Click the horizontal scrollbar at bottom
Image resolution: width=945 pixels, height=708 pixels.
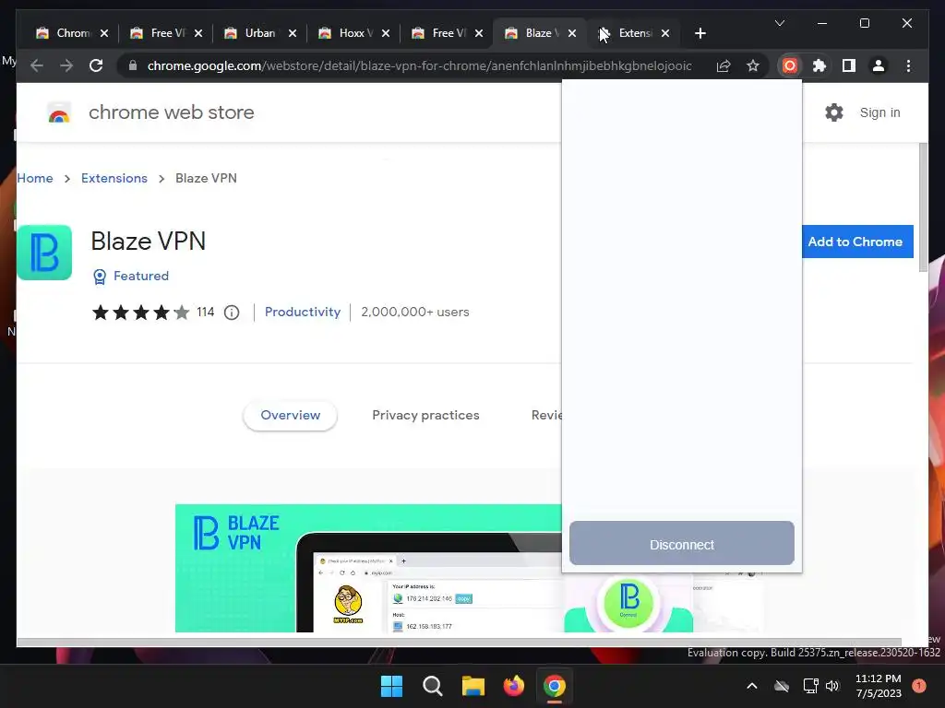click(x=459, y=643)
